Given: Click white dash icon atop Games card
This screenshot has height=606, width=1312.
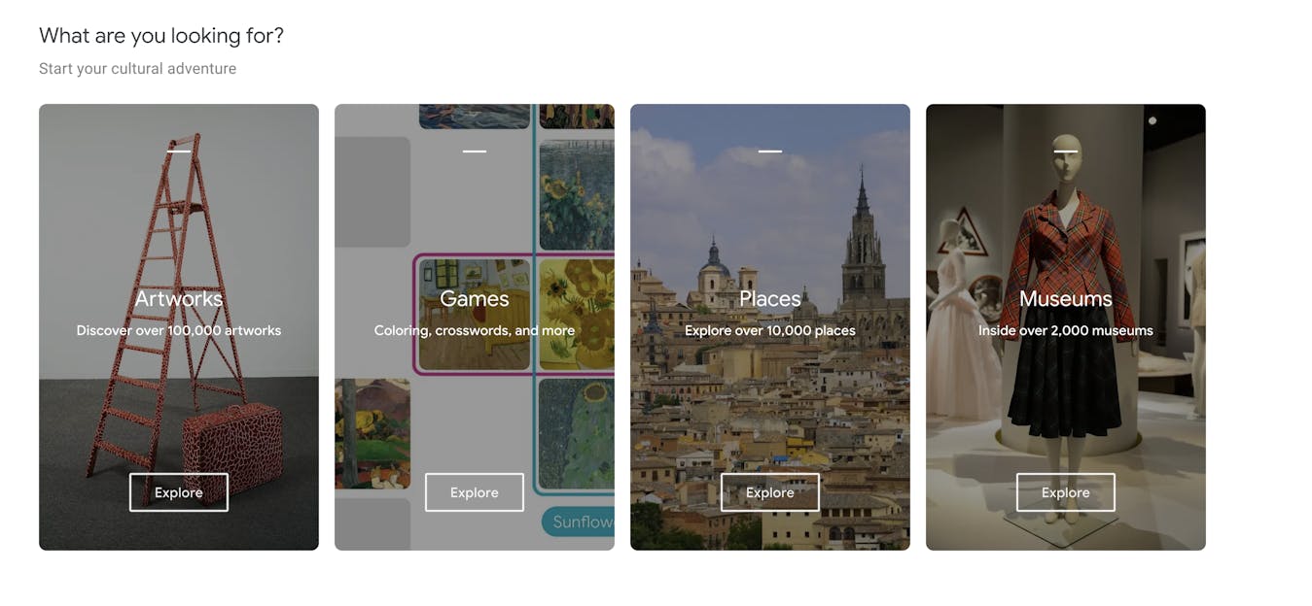Looking at the screenshot, I should coord(475,151).
